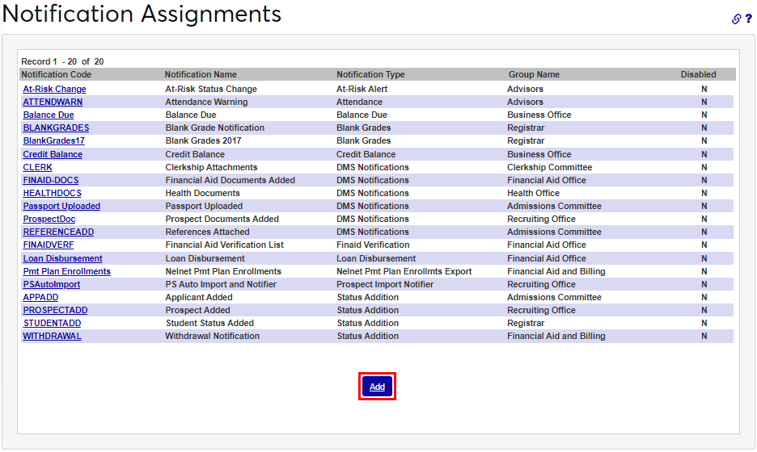This screenshot has height=452, width=757.
Task: Click 'Health Documents' name cell
Action: (x=202, y=193)
